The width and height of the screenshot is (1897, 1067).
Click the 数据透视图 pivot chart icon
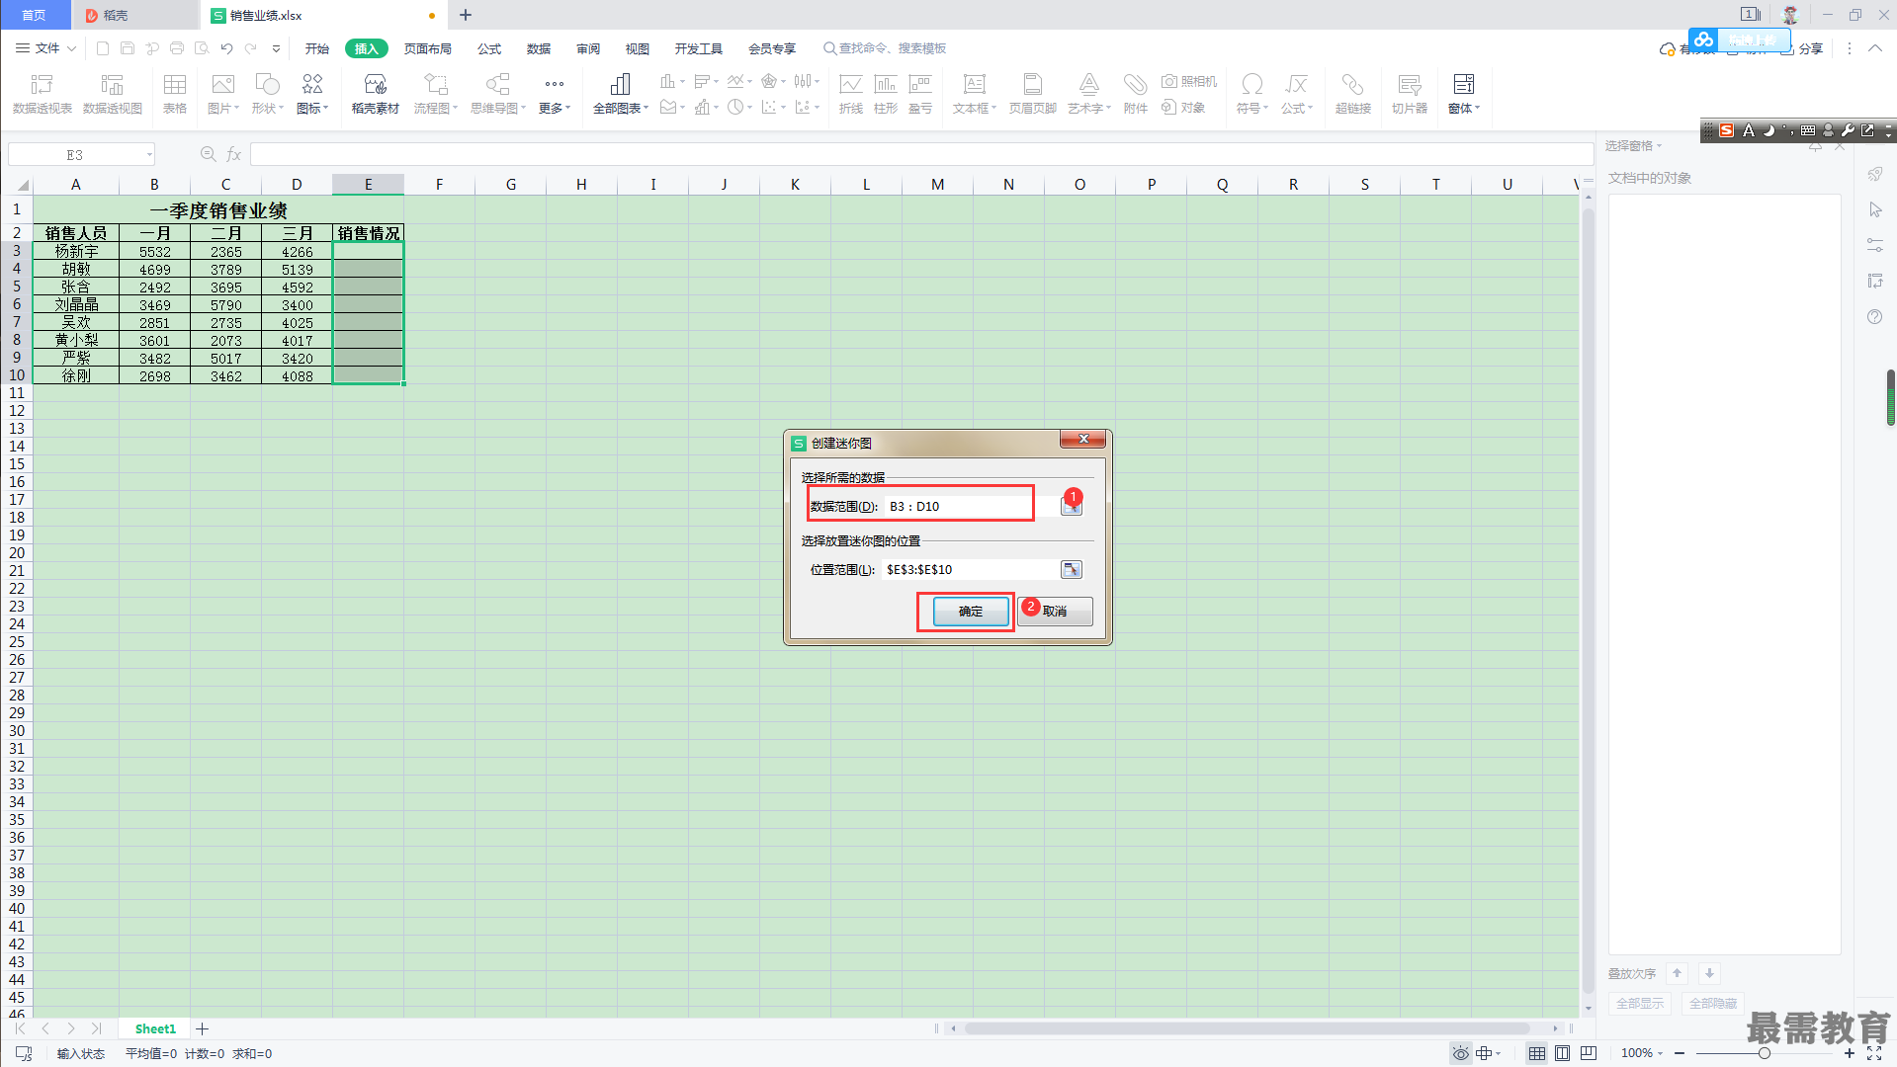[x=112, y=94]
